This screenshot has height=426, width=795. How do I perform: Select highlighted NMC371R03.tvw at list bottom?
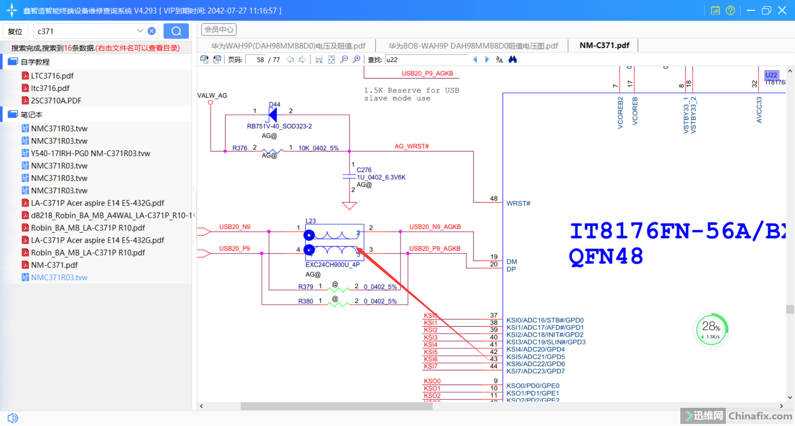pyautogui.click(x=59, y=278)
